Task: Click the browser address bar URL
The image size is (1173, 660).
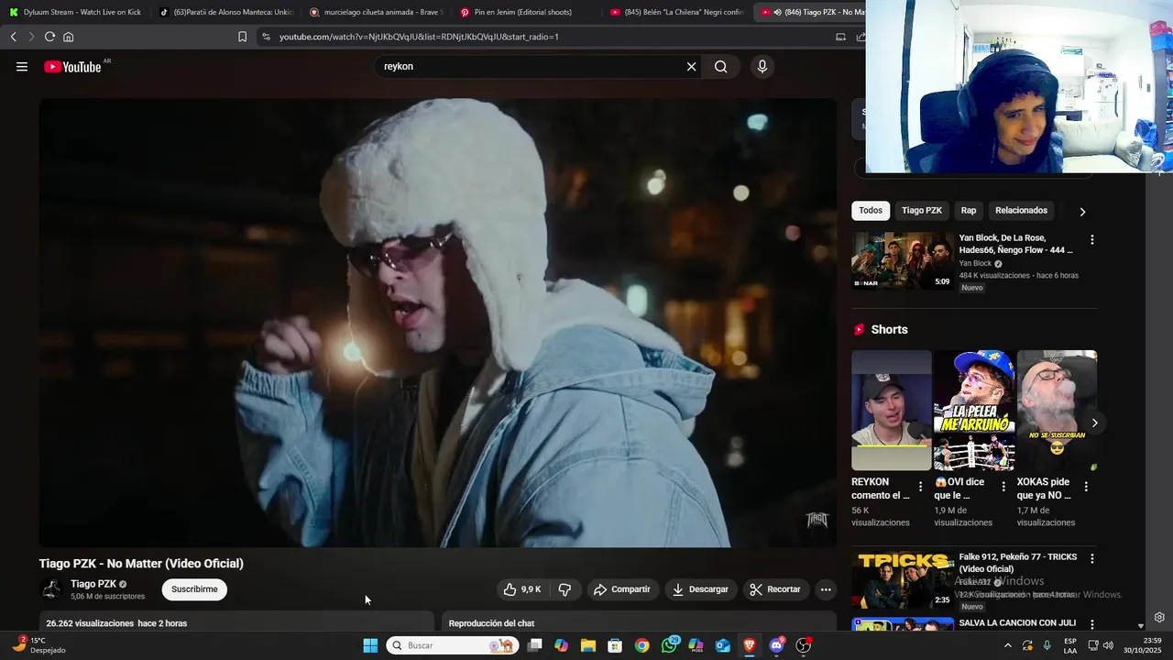Action: (x=419, y=37)
